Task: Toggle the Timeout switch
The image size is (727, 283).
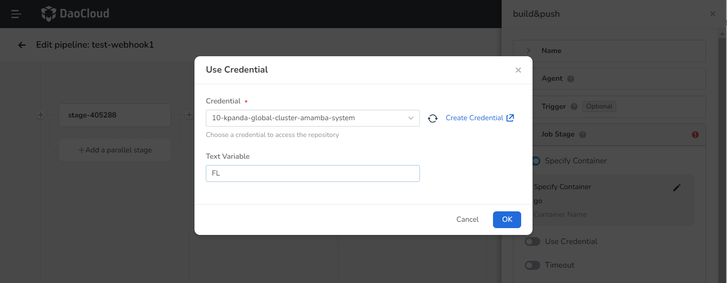Action: tap(533, 265)
